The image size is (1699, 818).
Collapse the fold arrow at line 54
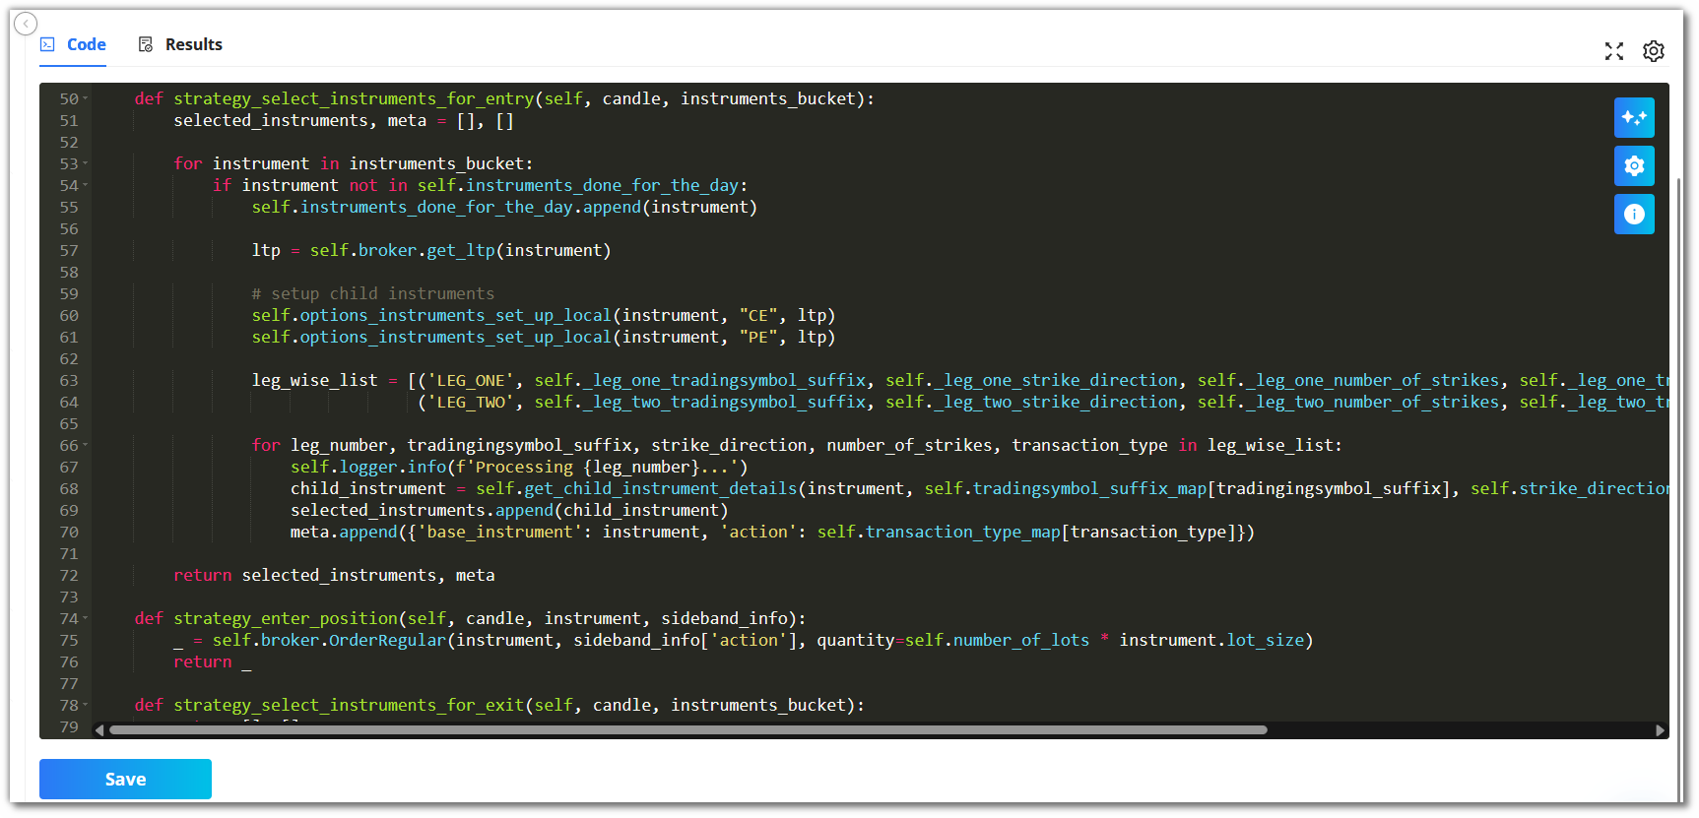coord(86,185)
